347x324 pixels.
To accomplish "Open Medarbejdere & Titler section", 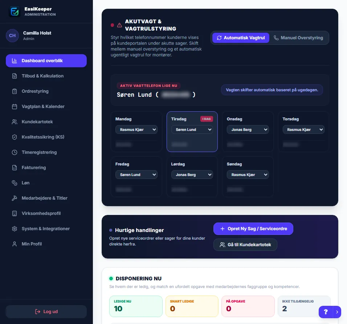I will (x=46, y=198).
